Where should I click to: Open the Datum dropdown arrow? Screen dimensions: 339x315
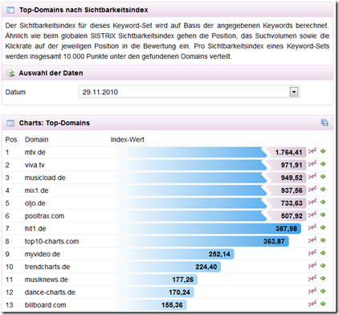[x=294, y=92]
